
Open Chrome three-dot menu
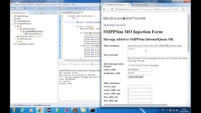click(x=187, y=9)
